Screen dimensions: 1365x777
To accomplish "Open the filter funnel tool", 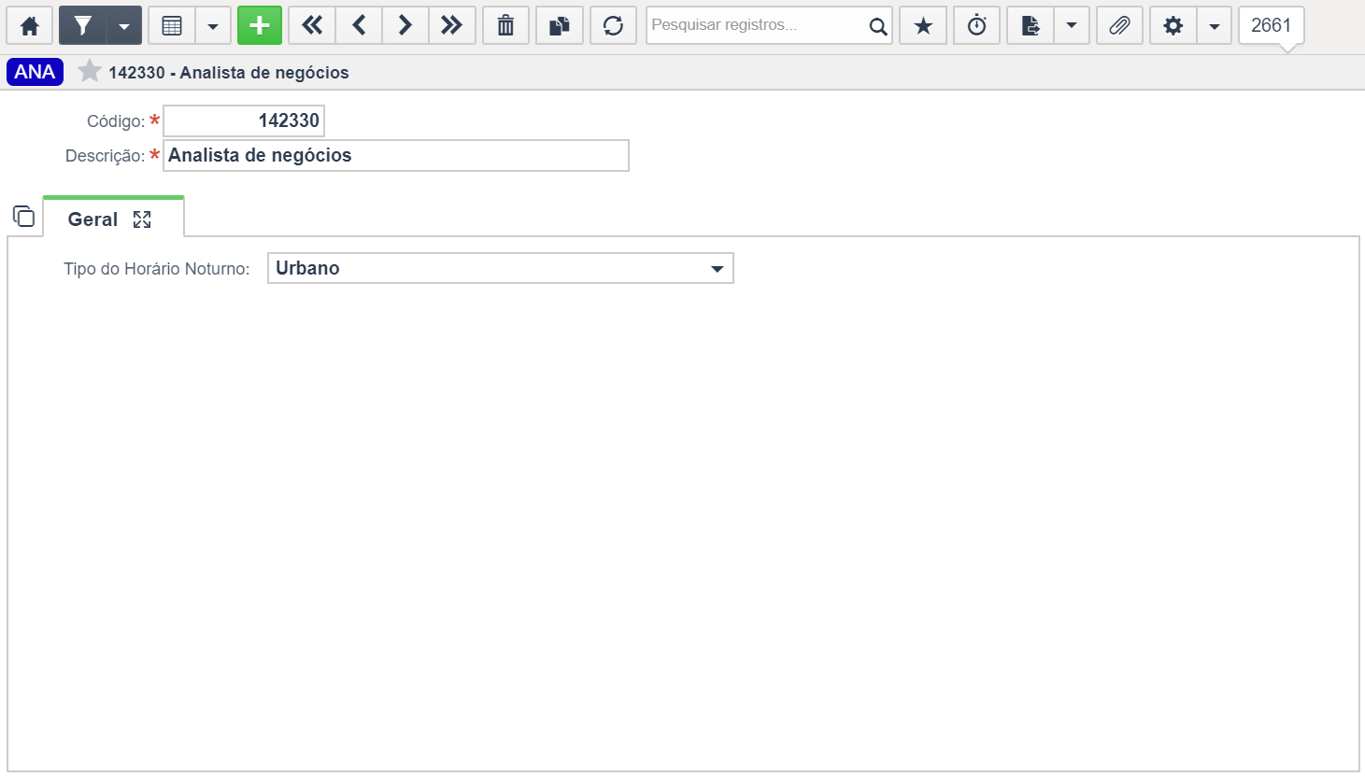I will click(82, 26).
